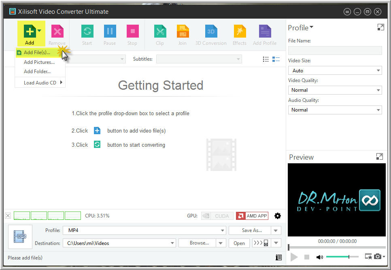The image size is (391, 270).
Task: Click the Pause toolbar icon
Action: (x=110, y=32)
